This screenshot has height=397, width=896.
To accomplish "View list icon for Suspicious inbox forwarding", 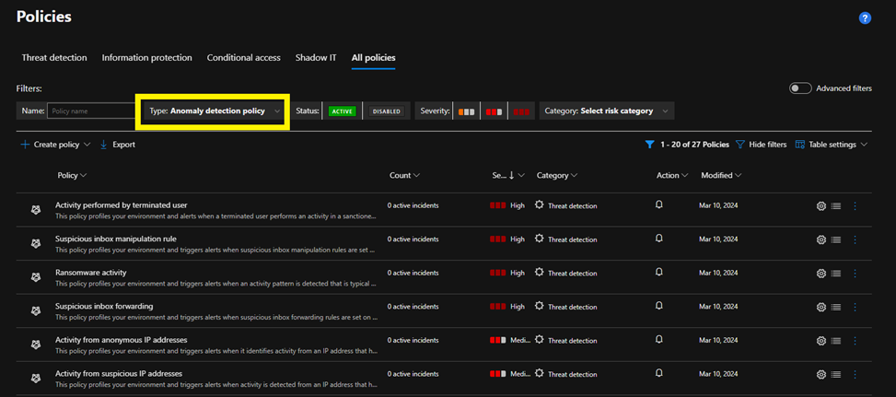I will [x=836, y=308].
